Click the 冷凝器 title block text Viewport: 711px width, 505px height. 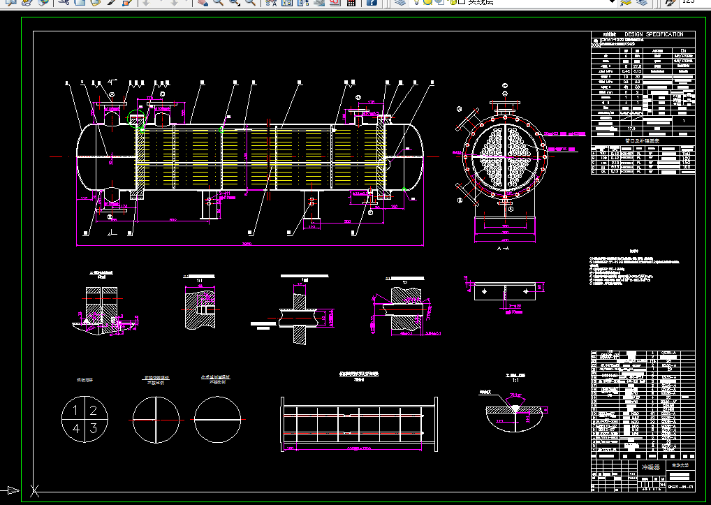[x=650, y=467]
